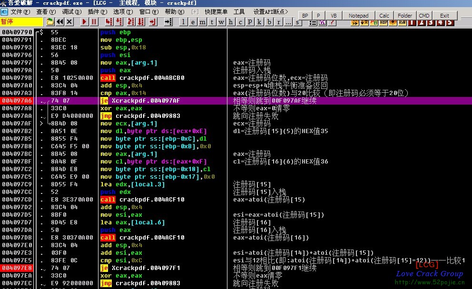Click the red number 4 icon

(x=441, y=22)
